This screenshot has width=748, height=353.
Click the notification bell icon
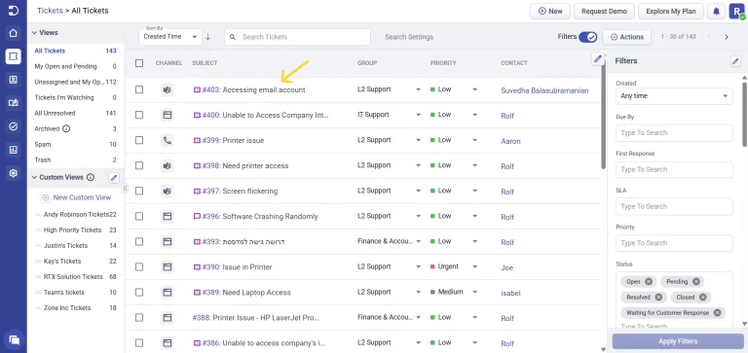[716, 12]
